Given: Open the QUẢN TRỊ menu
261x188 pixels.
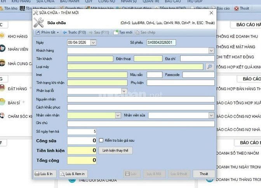Looking at the screenshot, I should pos(151,1).
